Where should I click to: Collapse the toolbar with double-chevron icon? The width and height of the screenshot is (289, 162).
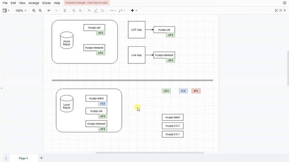pos(285,10)
